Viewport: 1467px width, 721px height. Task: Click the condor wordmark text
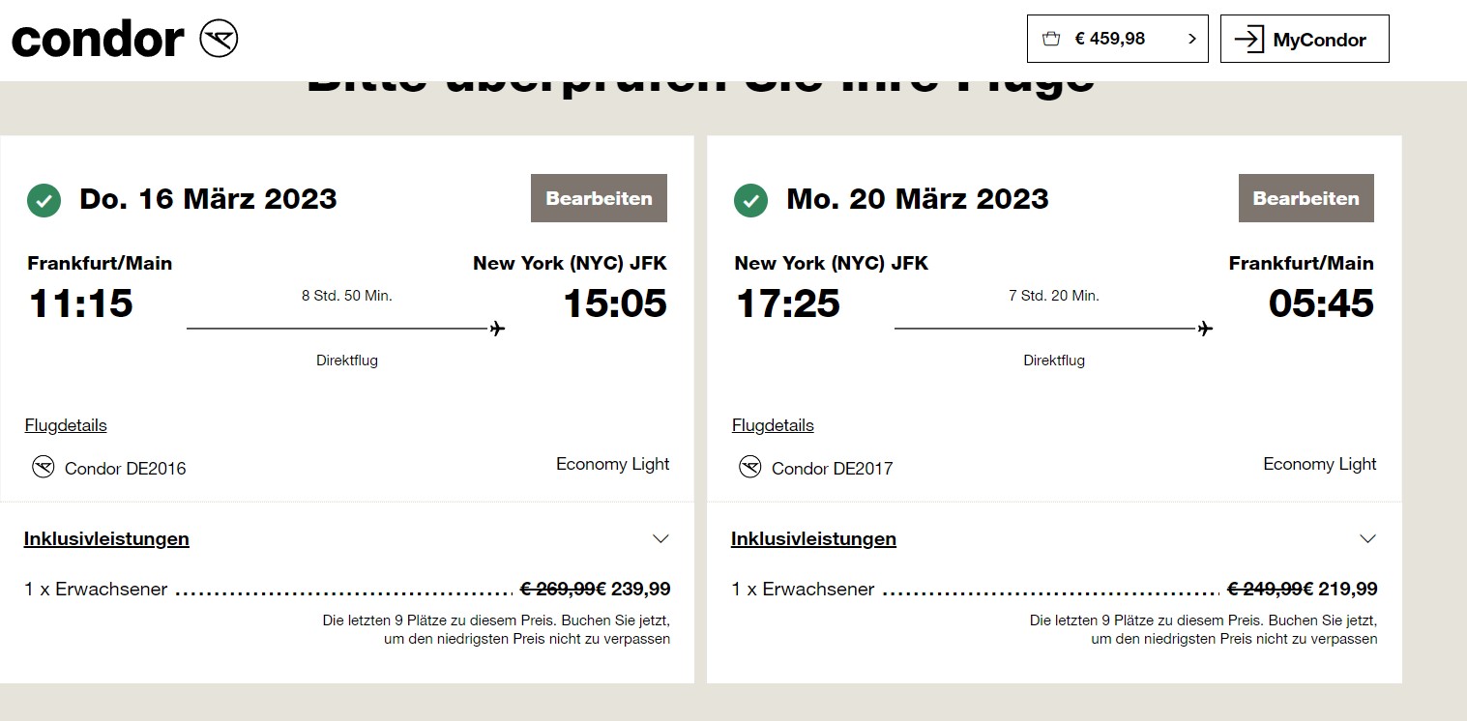tap(98, 39)
